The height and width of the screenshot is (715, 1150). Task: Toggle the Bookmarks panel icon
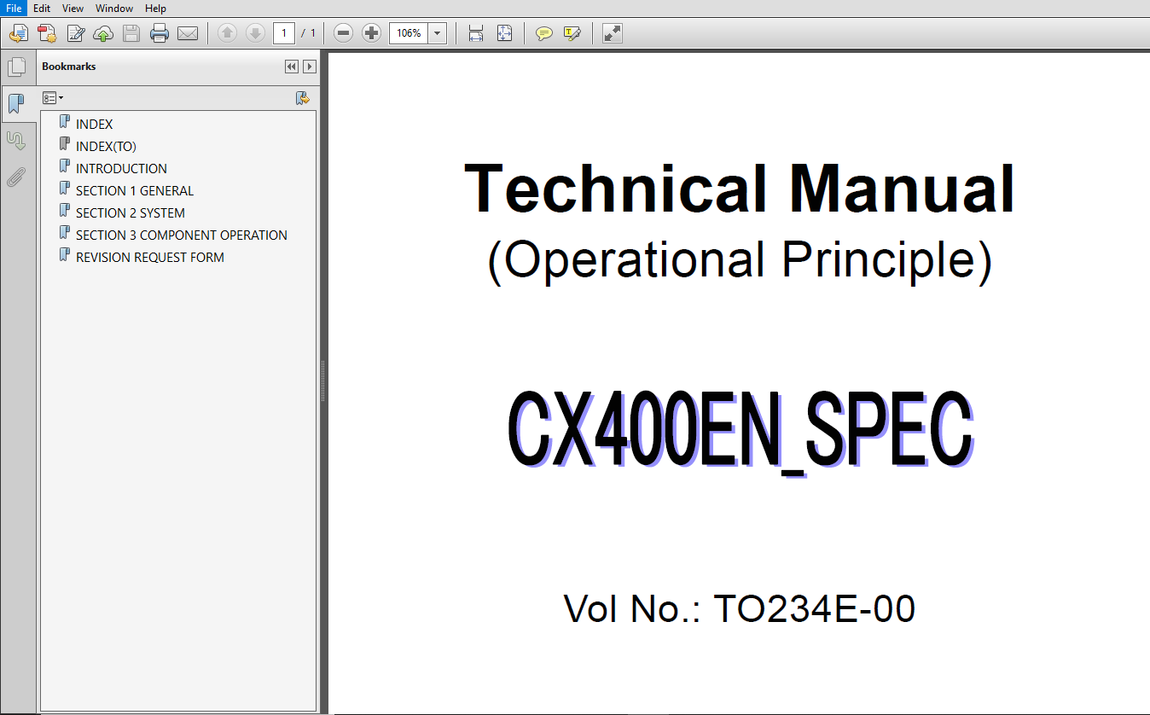pos(17,104)
